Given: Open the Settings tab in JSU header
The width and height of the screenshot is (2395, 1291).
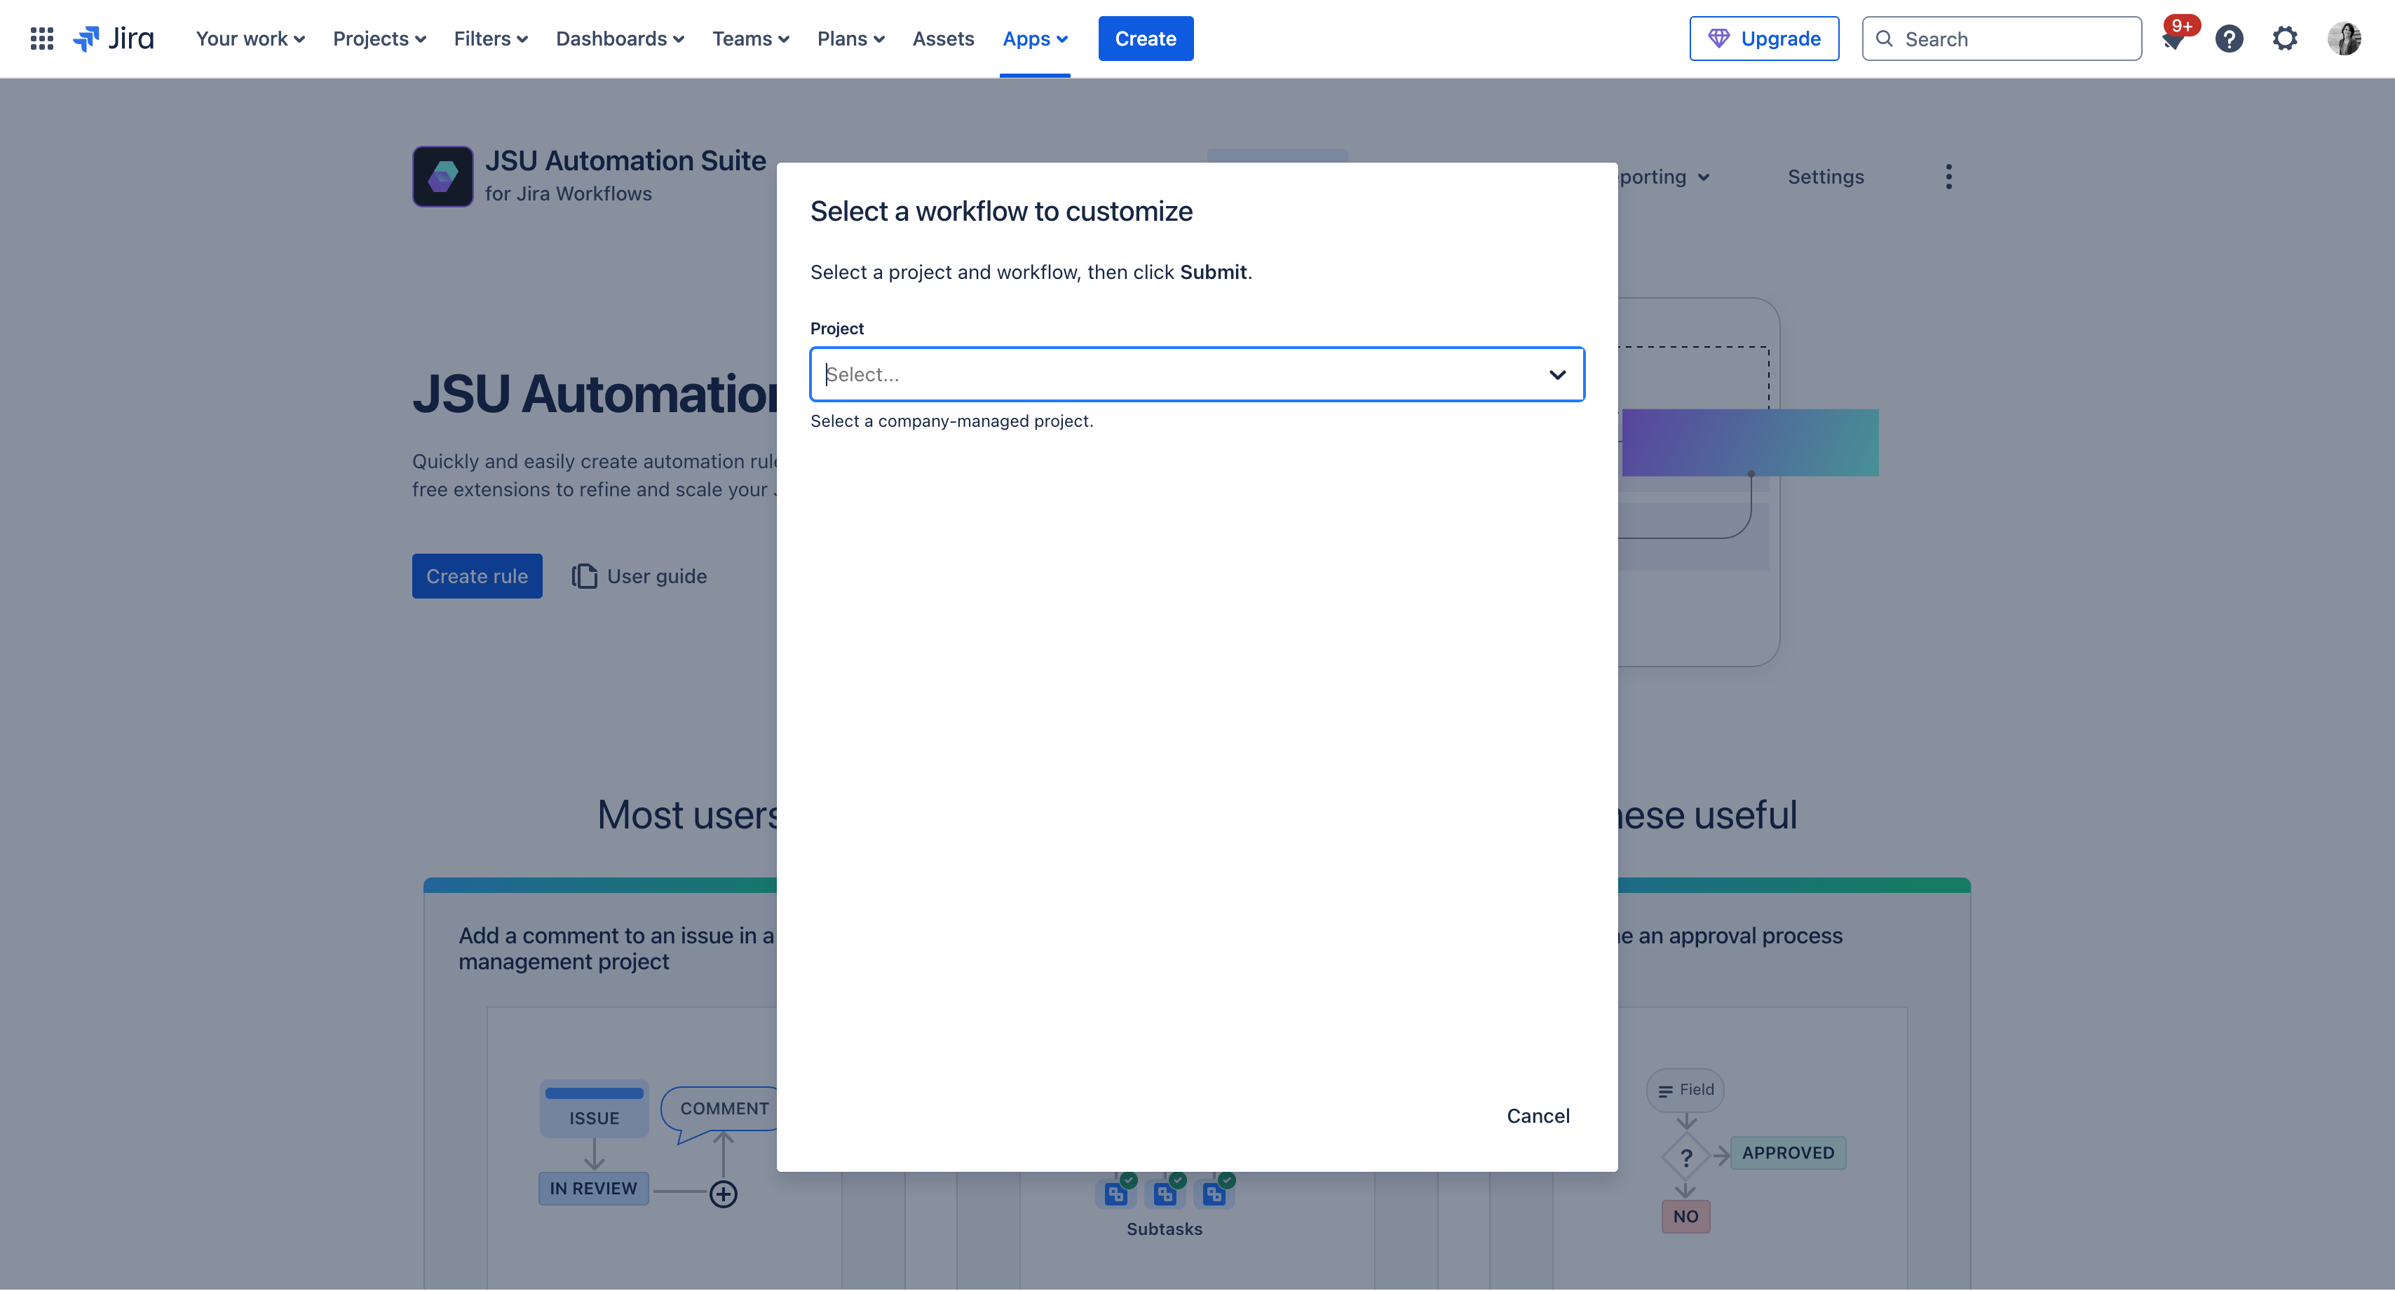Looking at the screenshot, I should click(1825, 177).
